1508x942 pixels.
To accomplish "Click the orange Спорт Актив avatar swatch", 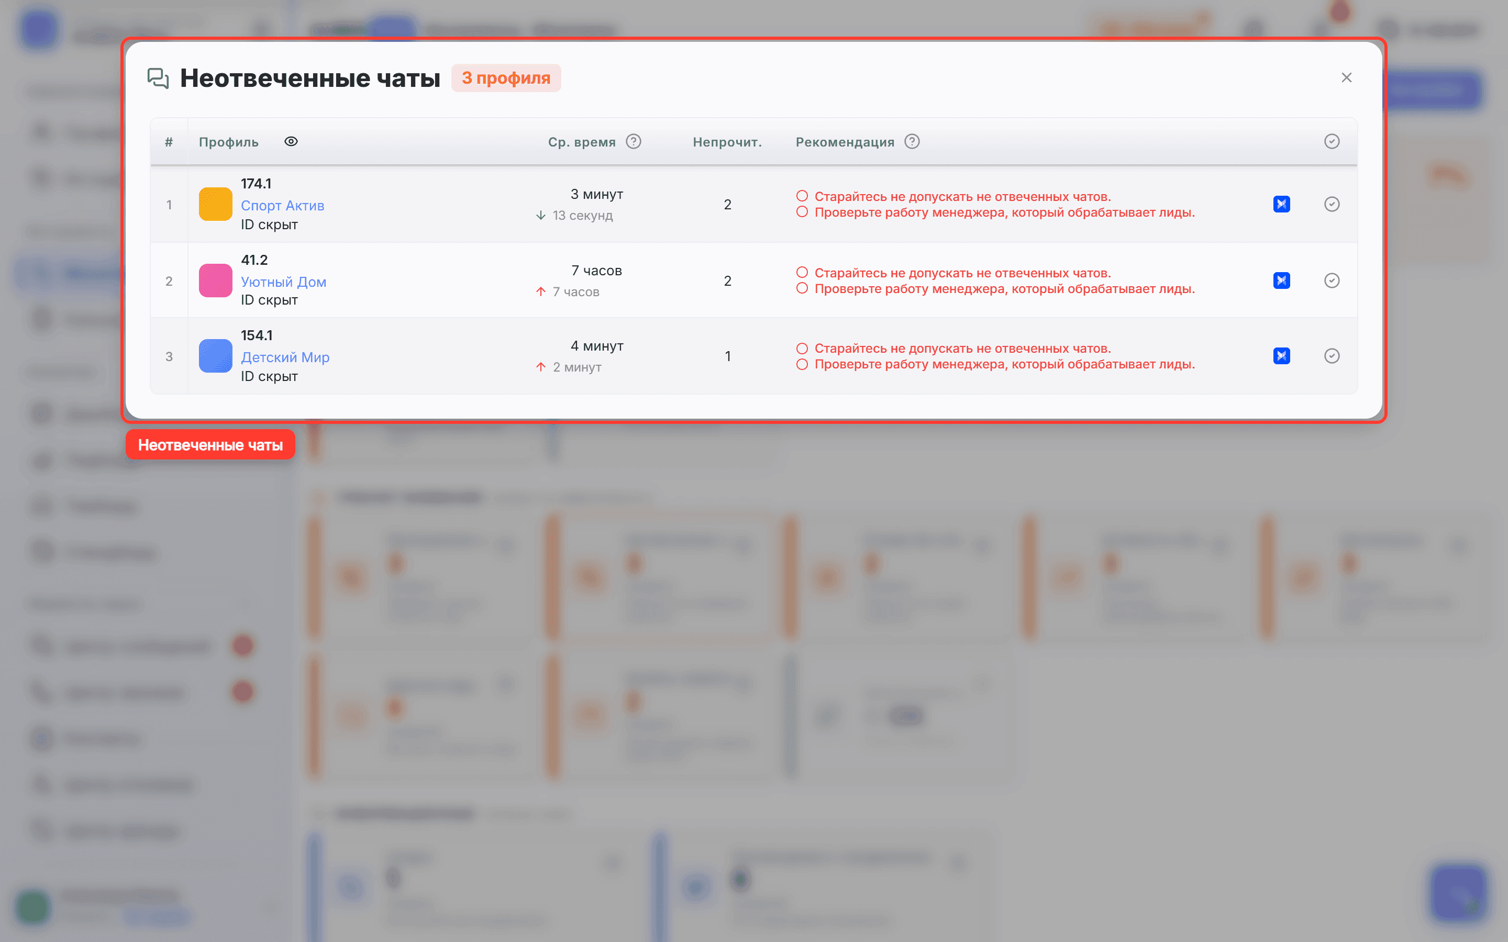I will pyautogui.click(x=216, y=204).
